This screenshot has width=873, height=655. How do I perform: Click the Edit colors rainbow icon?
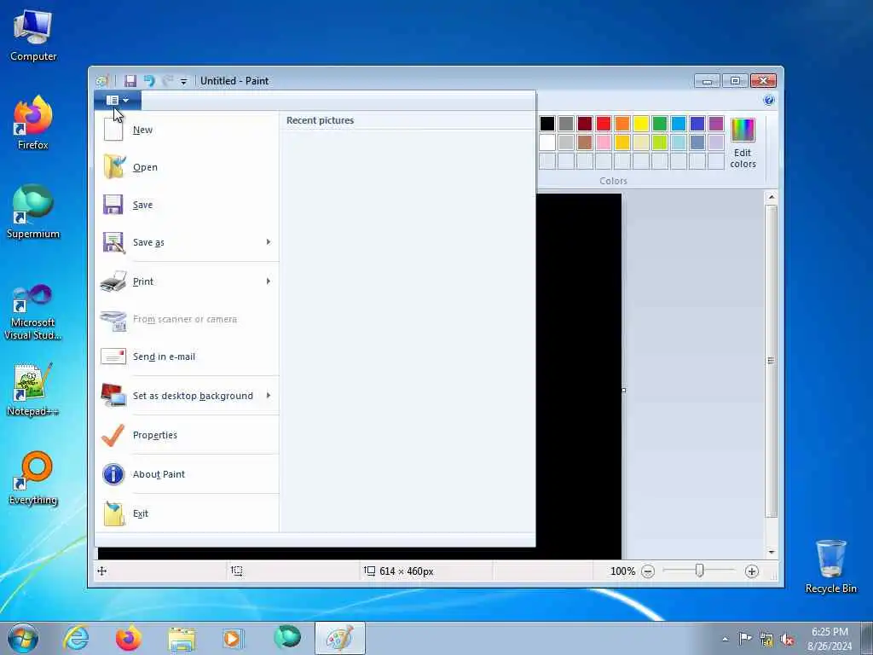click(743, 130)
